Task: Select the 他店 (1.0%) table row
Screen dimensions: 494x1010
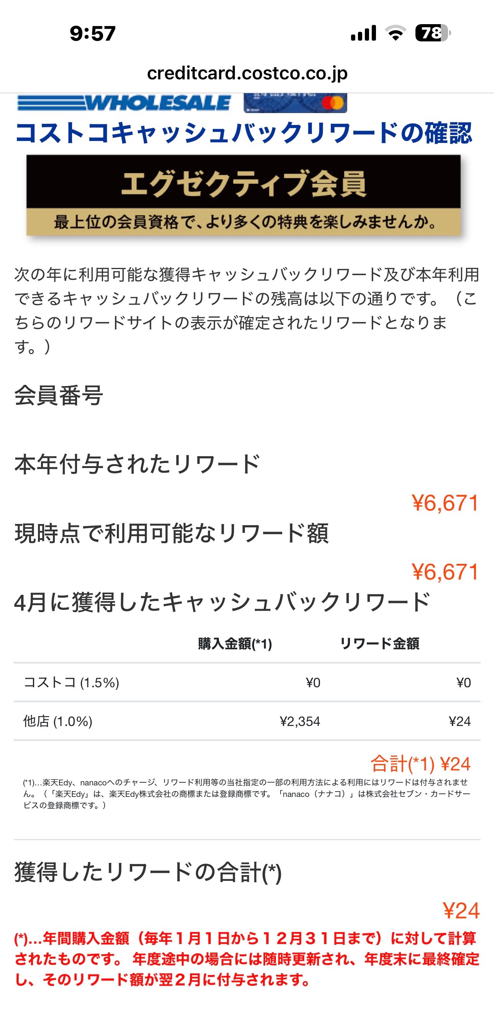Action: point(247,721)
